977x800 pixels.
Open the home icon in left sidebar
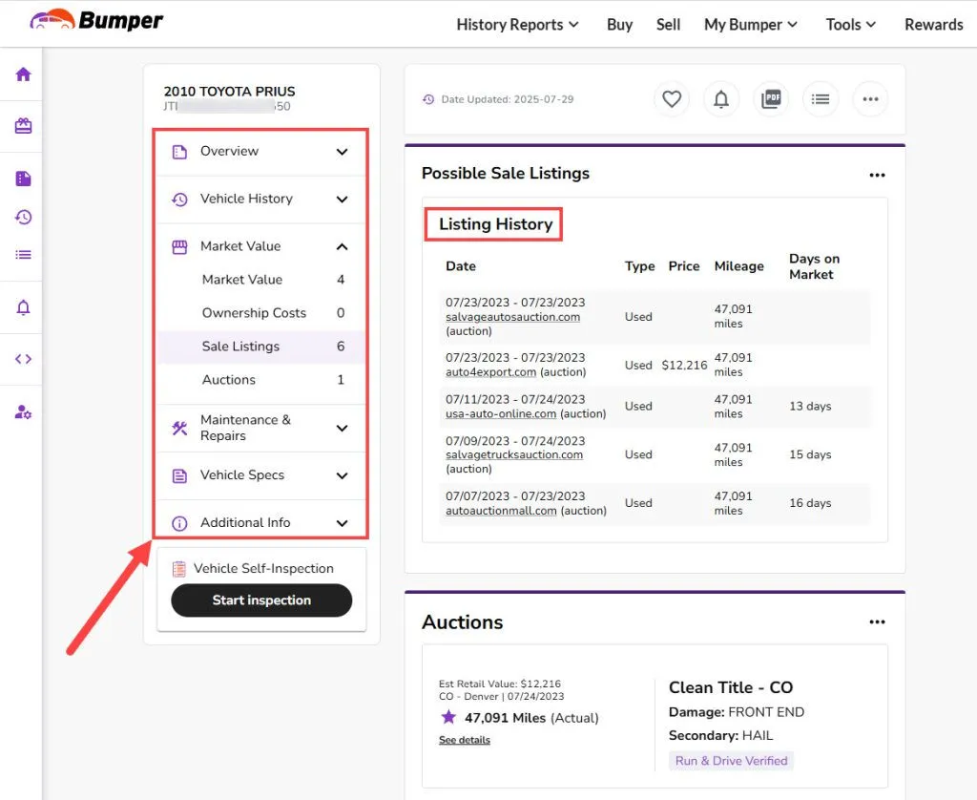tap(23, 74)
